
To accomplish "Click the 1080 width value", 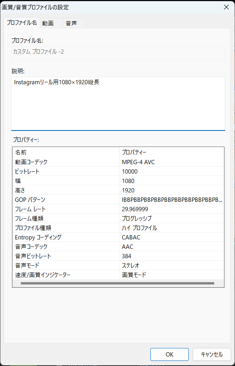I will click(x=128, y=181).
